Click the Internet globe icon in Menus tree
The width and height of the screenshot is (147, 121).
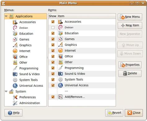coord(15,51)
